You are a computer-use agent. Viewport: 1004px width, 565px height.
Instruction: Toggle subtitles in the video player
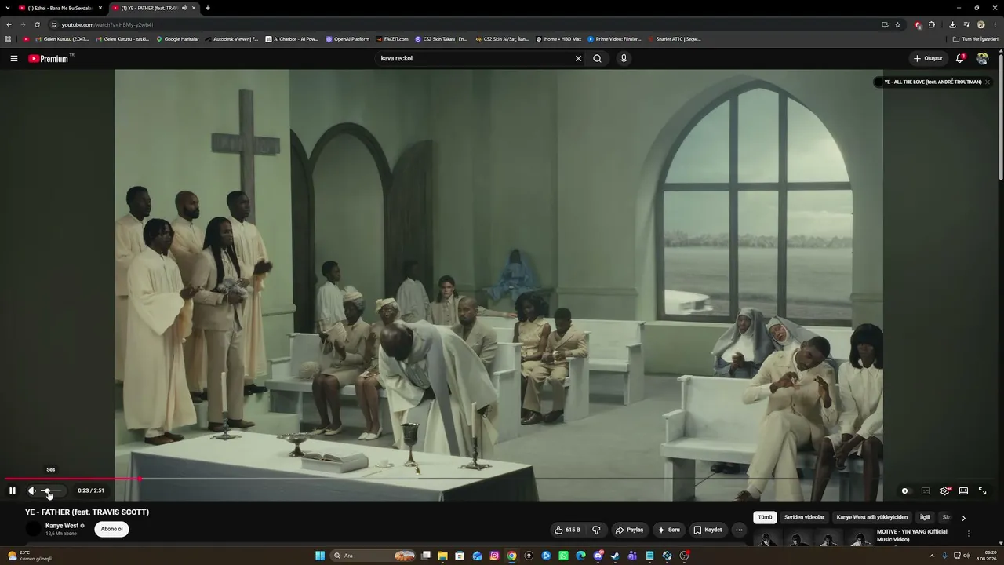[926, 491]
